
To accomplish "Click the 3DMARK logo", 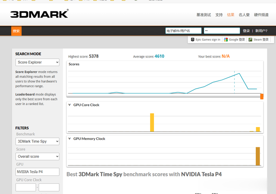I will pos(39,14).
